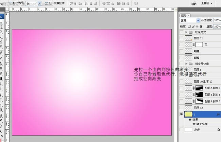Toggle the 效果 effects eye icon
The image size is (221, 142).
(x=190, y=120)
